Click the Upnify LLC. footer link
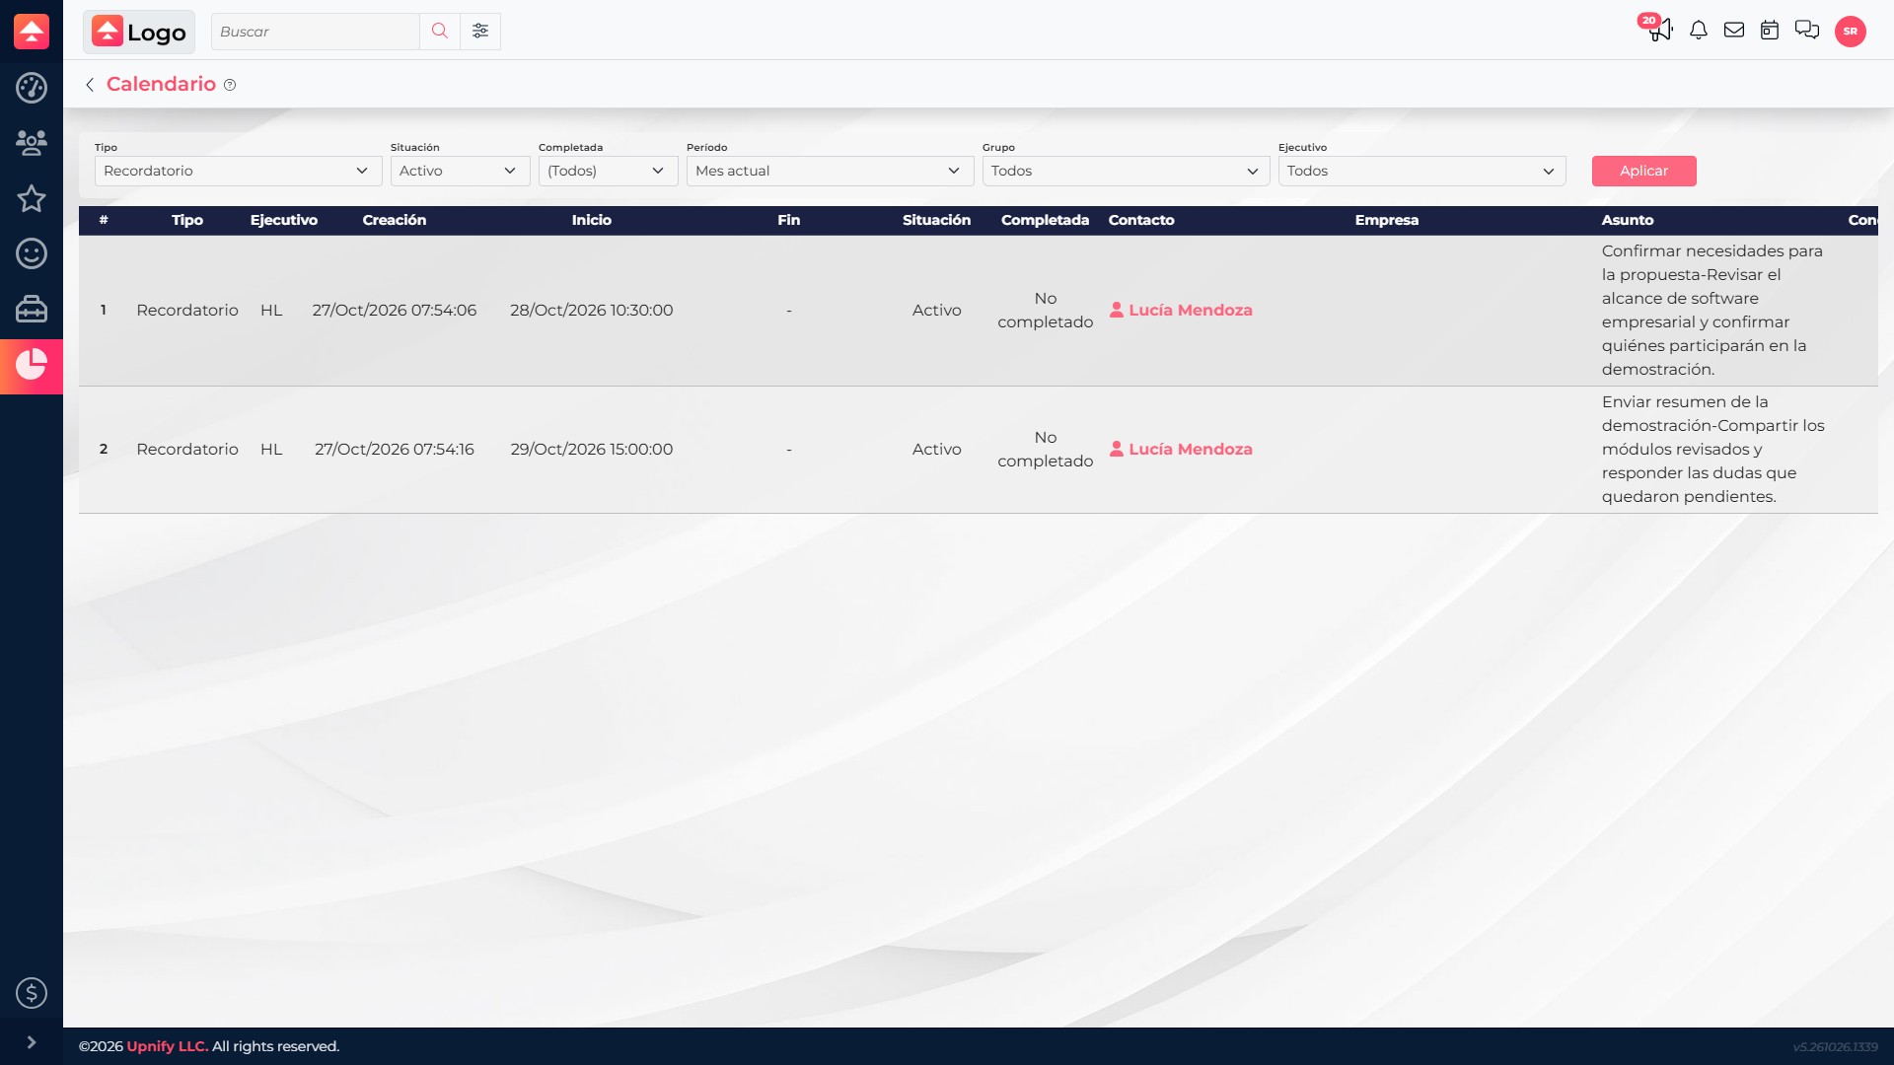The width and height of the screenshot is (1894, 1065). click(168, 1046)
